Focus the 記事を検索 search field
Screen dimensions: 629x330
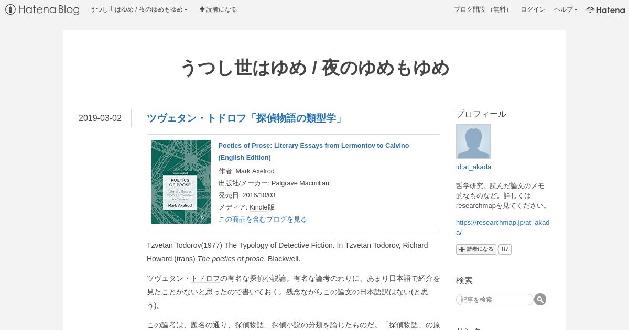click(494, 300)
